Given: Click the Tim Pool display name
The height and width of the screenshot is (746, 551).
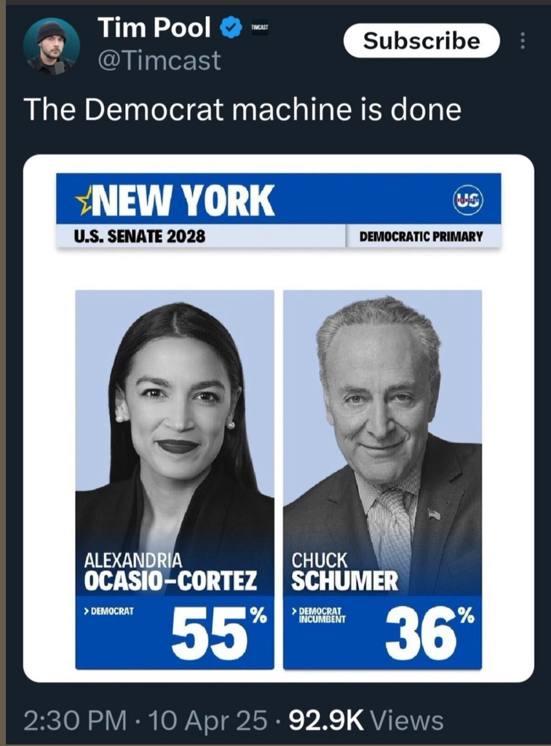Looking at the screenshot, I should (154, 28).
